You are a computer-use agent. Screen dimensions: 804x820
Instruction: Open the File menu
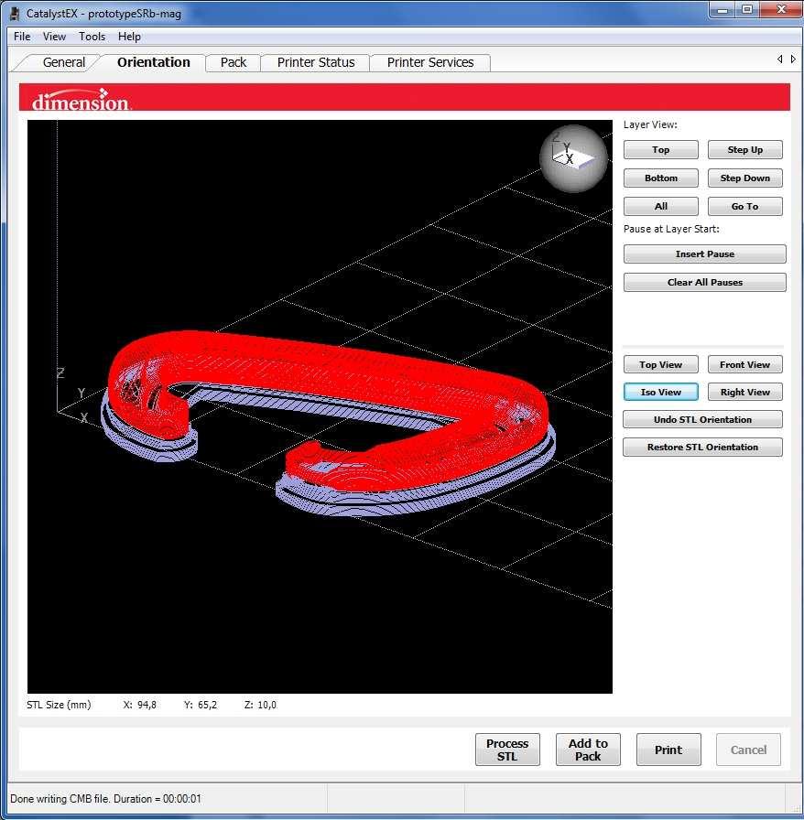click(22, 37)
